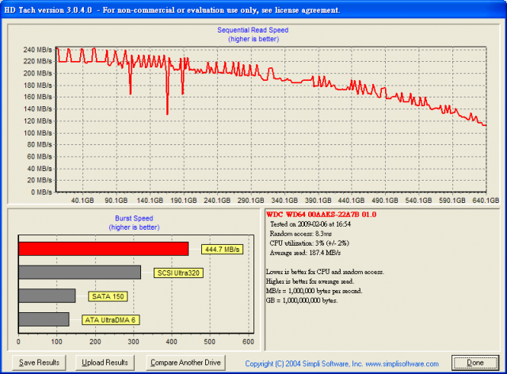Click the SATA 150 label
The image size is (507, 374).
[108, 296]
